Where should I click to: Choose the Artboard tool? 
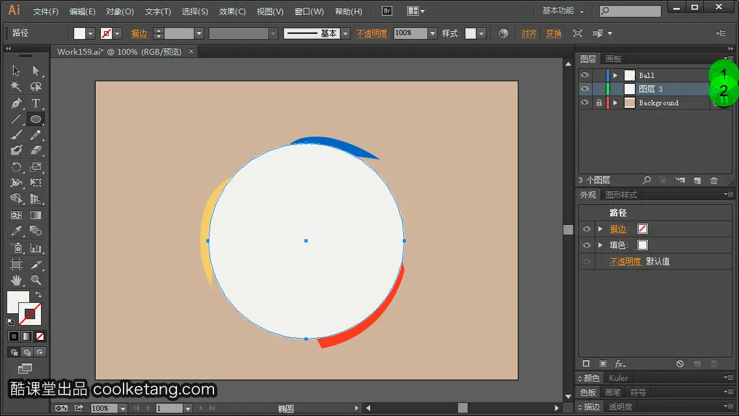click(x=16, y=265)
